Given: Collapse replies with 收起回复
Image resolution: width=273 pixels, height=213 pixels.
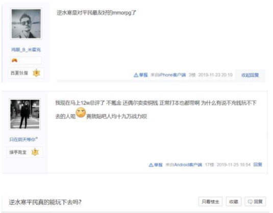Looking at the screenshot, I should [x=250, y=75].
